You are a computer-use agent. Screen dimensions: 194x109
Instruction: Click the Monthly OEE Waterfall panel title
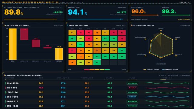coord(17,25)
